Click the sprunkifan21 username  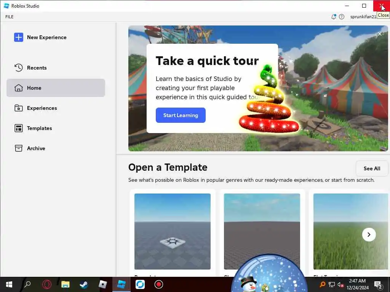pos(363,17)
